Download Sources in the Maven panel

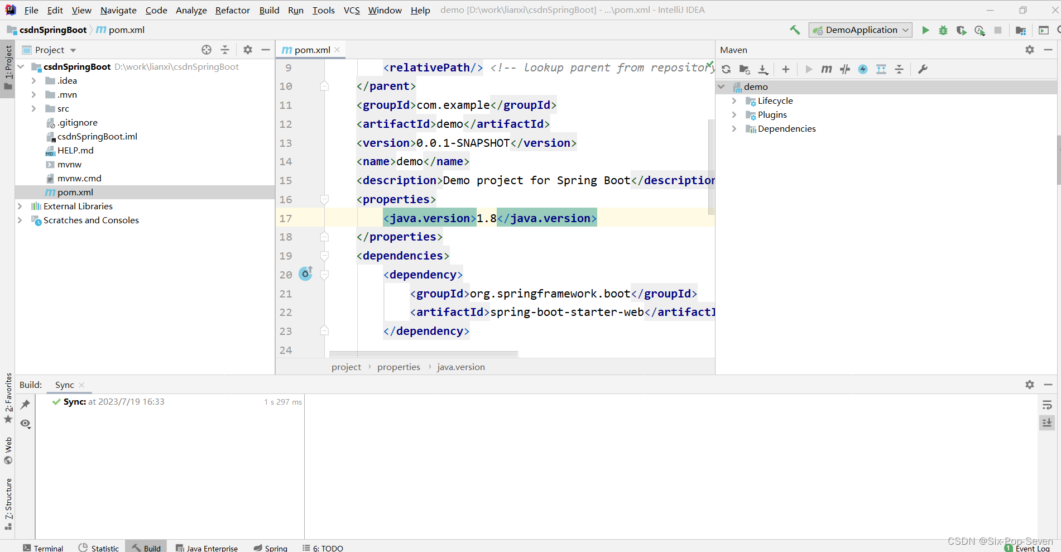click(763, 69)
